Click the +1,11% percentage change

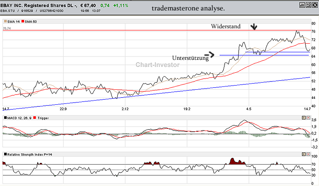pyautogui.click(x=121, y=5)
